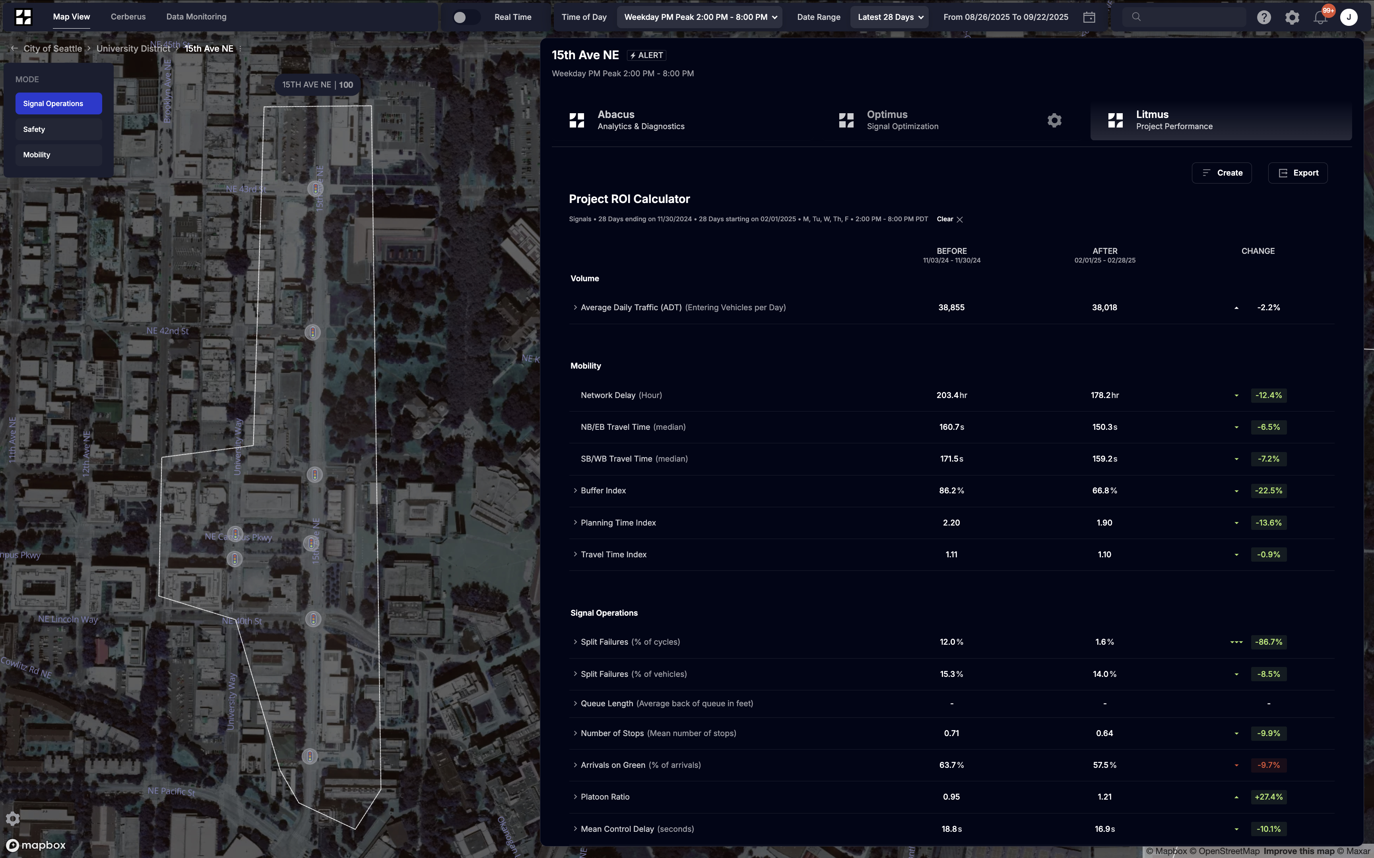Screen dimensions: 1374x858
Task: Expand the Buffer Index row
Action: click(x=575, y=491)
